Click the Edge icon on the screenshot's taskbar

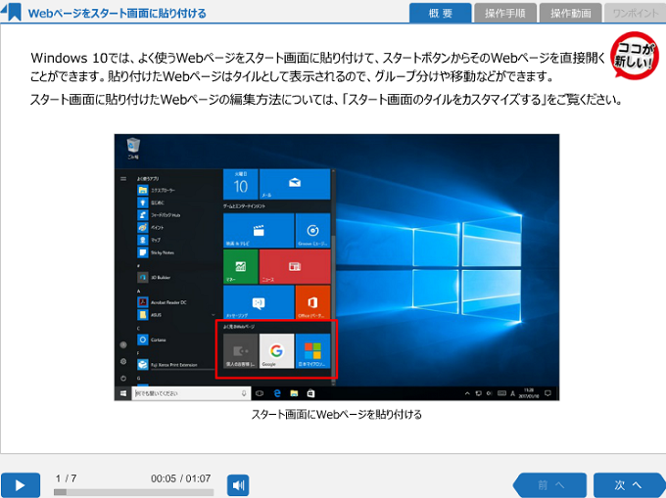pos(277,393)
